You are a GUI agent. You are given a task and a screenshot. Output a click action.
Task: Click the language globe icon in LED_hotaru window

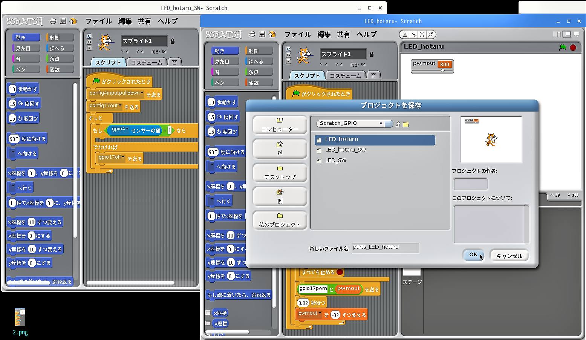pyautogui.click(x=252, y=34)
